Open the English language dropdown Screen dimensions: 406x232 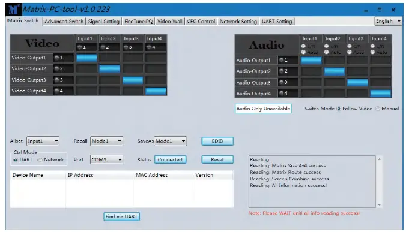pyautogui.click(x=388, y=21)
